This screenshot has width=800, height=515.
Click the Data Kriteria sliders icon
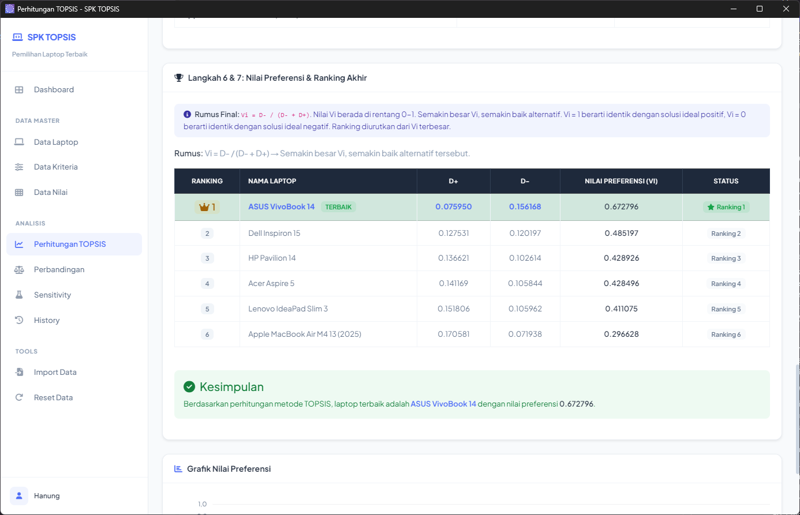pos(19,167)
